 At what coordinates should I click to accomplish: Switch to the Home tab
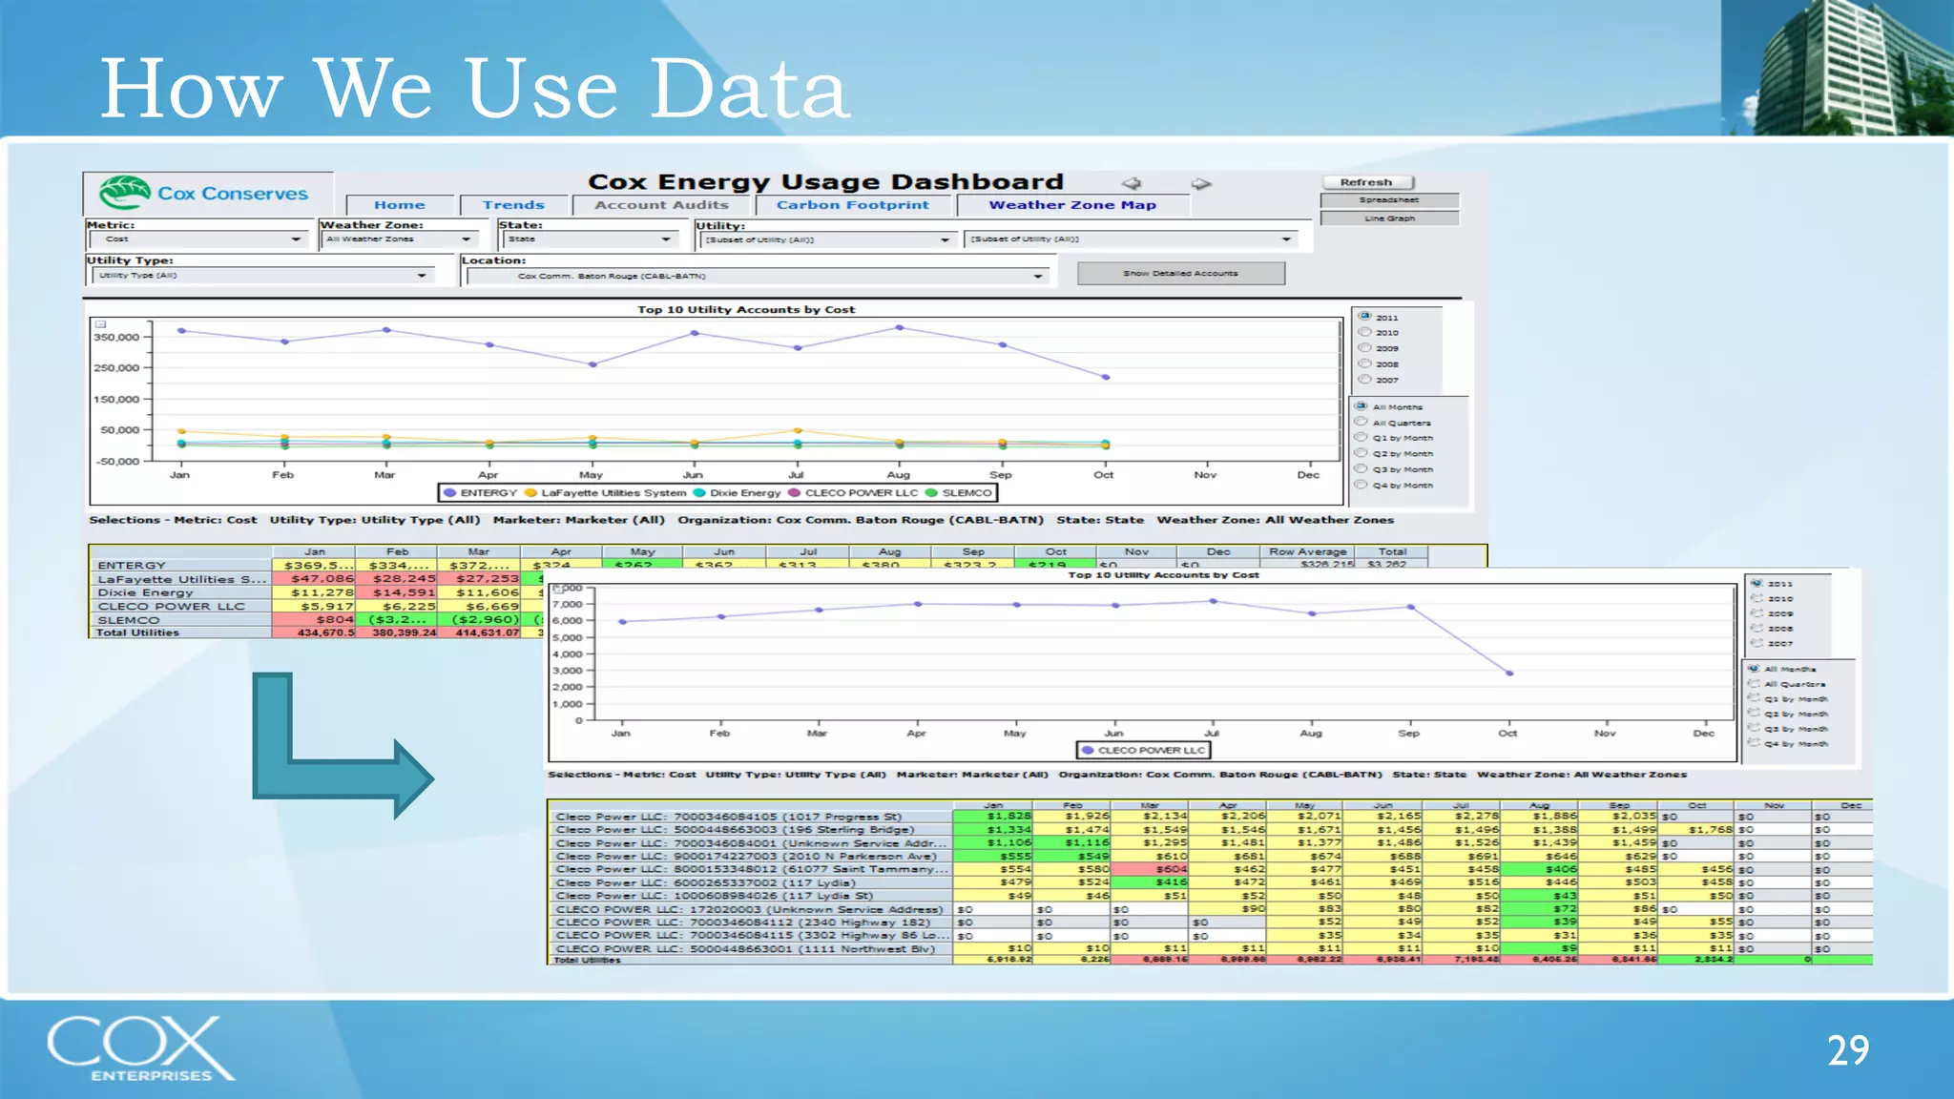coord(400,205)
